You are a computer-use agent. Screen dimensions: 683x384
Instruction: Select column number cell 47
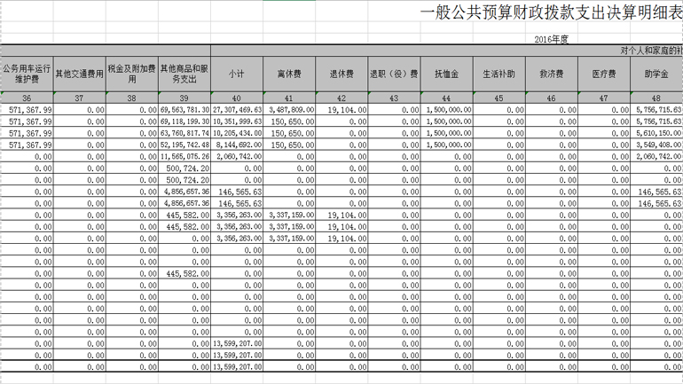point(604,98)
